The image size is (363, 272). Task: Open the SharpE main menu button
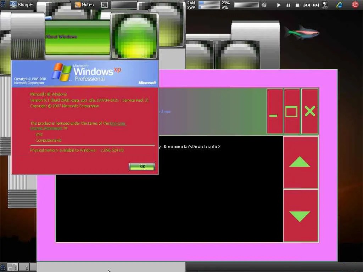pos(21,5)
